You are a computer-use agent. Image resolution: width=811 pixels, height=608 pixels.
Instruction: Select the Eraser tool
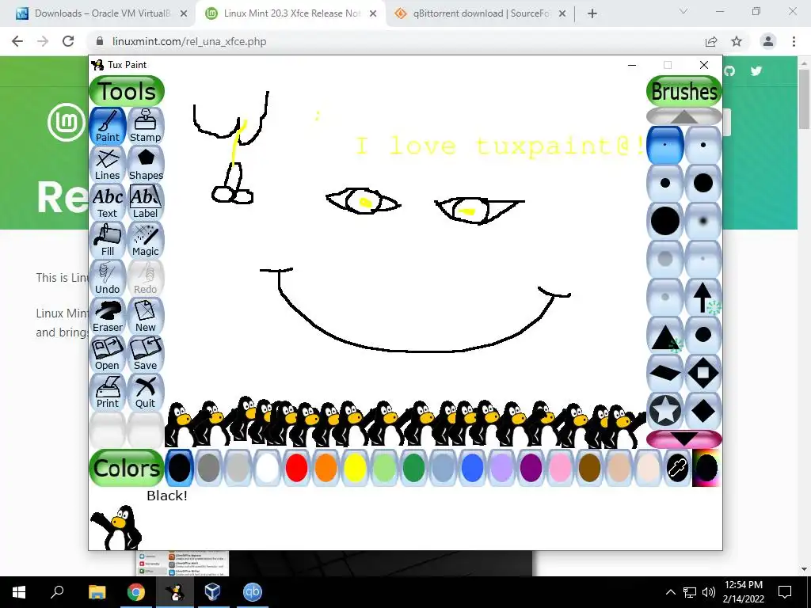(108, 316)
